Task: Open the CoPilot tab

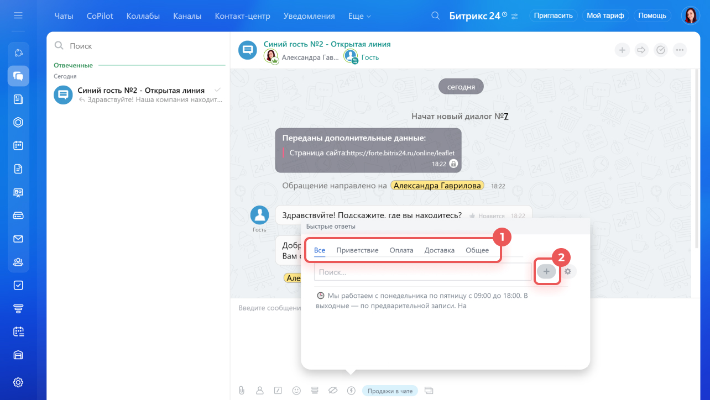Action: coord(100,16)
